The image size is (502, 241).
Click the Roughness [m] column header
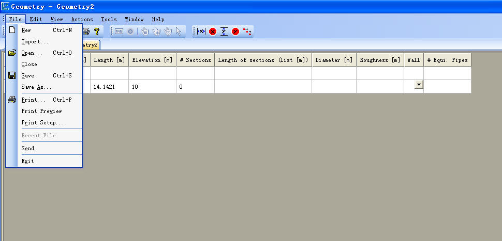380,60
